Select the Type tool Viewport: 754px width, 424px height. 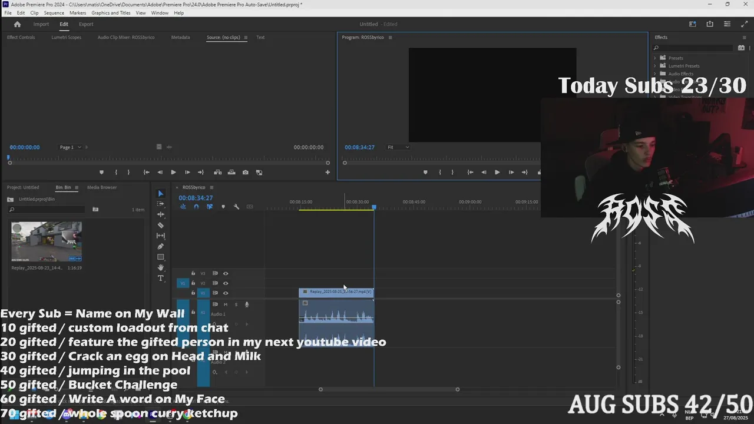click(161, 278)
